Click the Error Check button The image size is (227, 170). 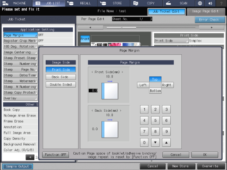point(210,20)
